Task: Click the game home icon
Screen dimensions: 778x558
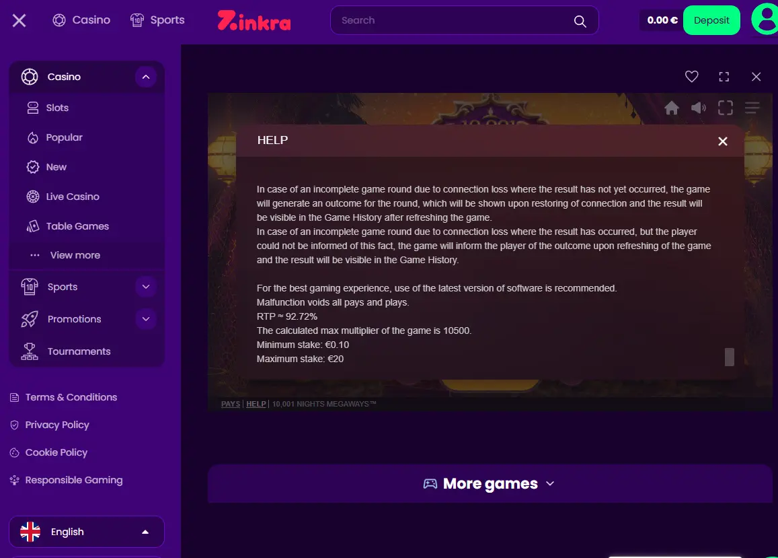Action: coord(671,108)
